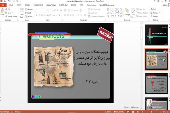Open the Section dropdown menu
170x113 pixels.
29,16
